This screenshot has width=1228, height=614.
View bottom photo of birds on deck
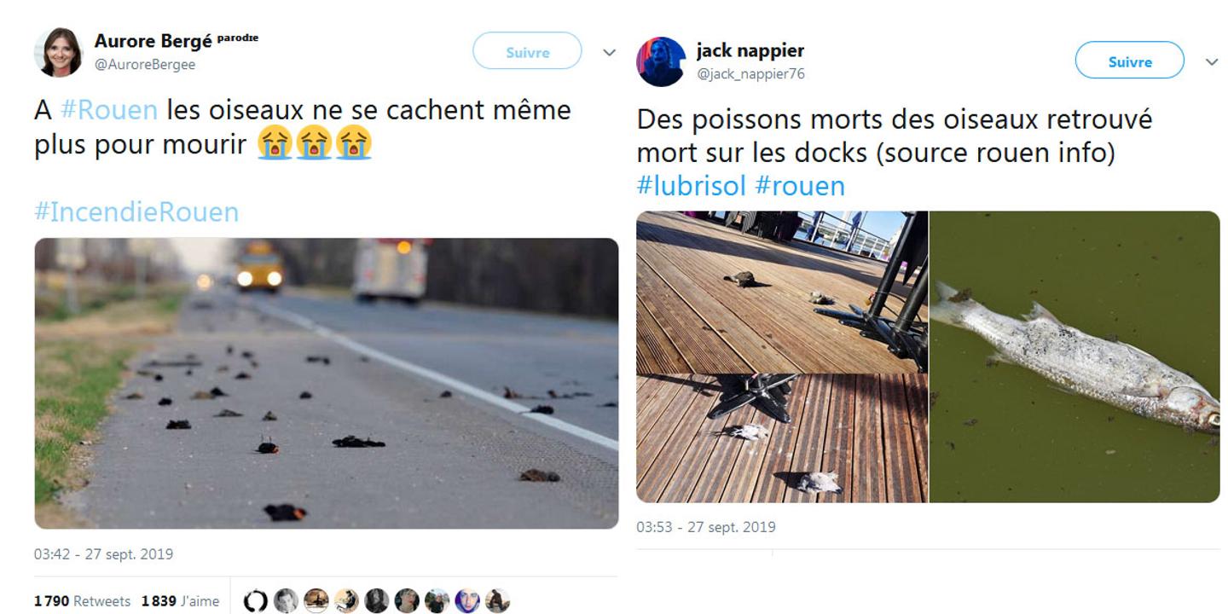782,438
